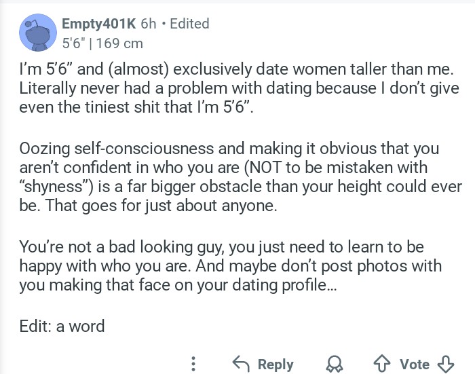Give an award to this comment

pyautogui.click(x=335, y=363)
